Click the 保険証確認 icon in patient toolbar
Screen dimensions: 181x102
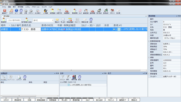pyautogui.click(x=70, y=20)
